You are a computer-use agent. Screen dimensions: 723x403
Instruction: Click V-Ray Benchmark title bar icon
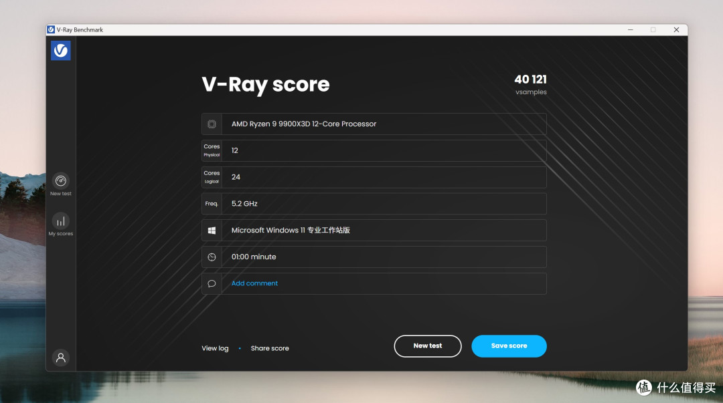tap(51, 29)
